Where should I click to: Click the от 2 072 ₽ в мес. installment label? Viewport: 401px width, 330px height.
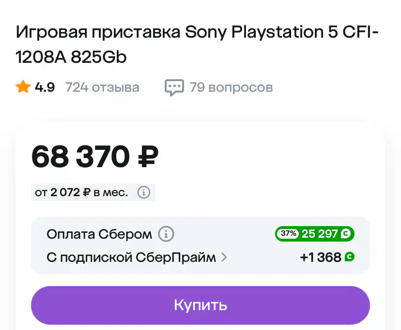click(x=81, y=192)
